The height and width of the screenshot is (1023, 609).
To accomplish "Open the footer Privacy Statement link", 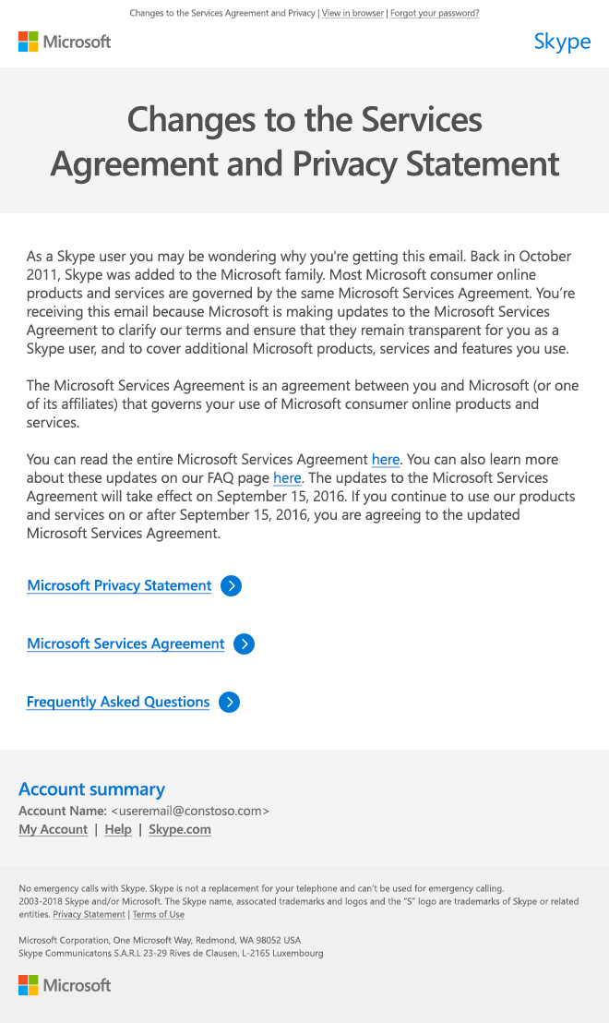I will [89, 914].
